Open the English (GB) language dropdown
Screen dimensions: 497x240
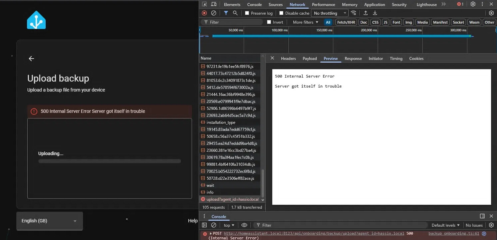click(49, 221)
